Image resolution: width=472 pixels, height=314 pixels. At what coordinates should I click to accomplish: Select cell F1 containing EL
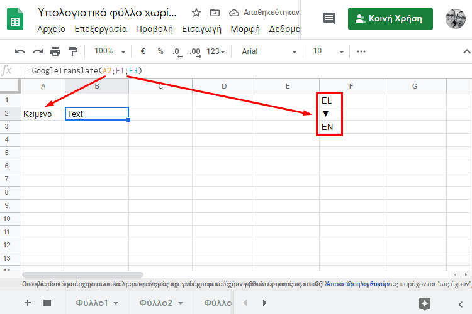pos(351,100)
